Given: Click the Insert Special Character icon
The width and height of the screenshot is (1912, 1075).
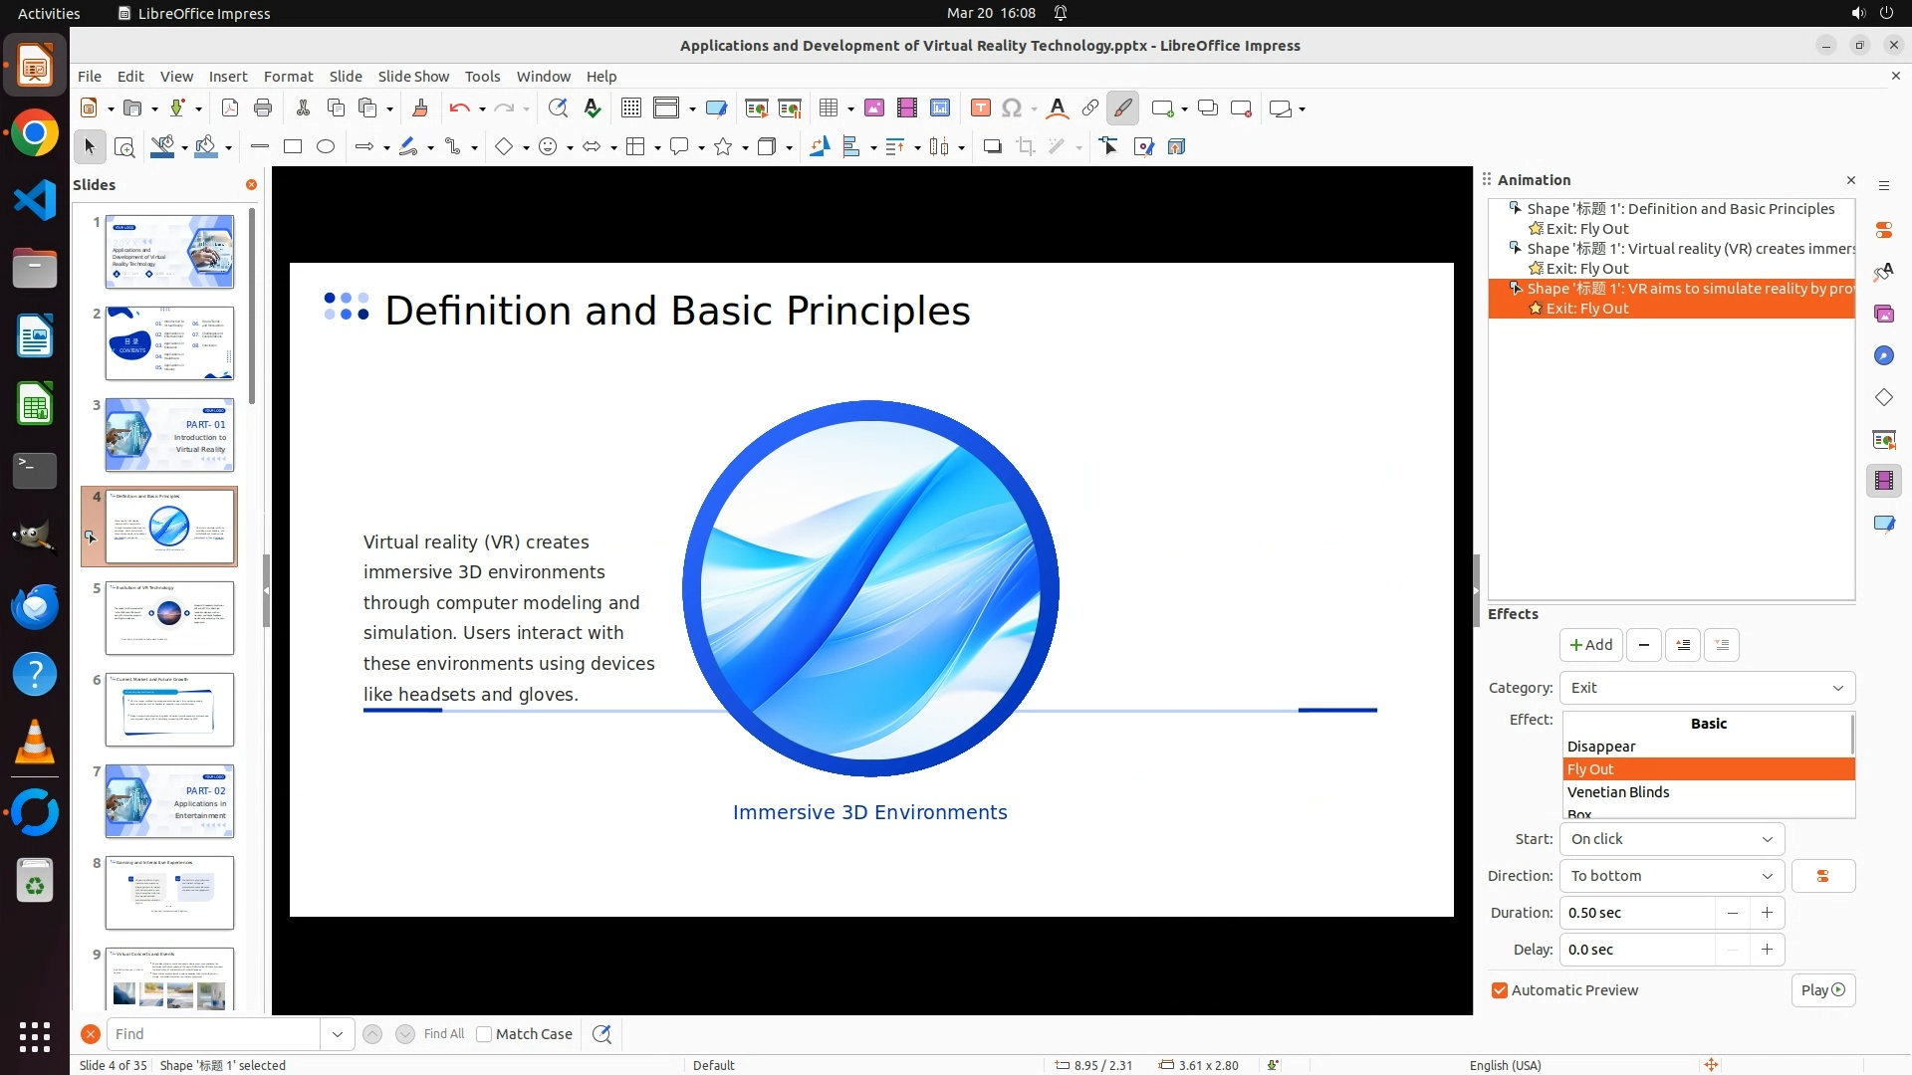Looking at the screenshot, I should [1012, 108].
